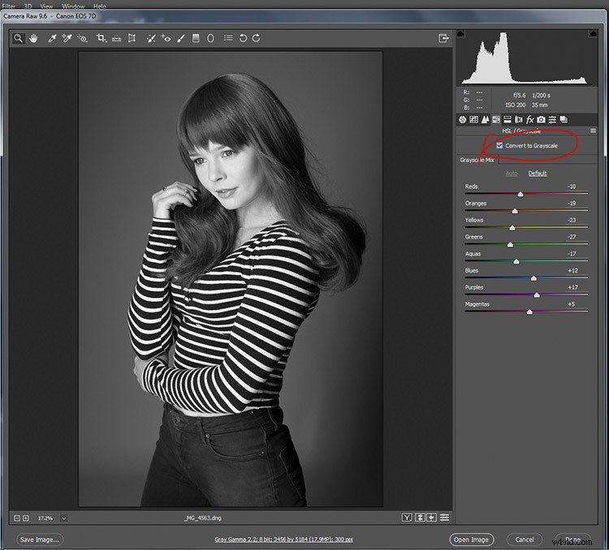The height and width of the screenshot is (550, 609).
Task: Click the Yellows slider handle
Action: 512,228
